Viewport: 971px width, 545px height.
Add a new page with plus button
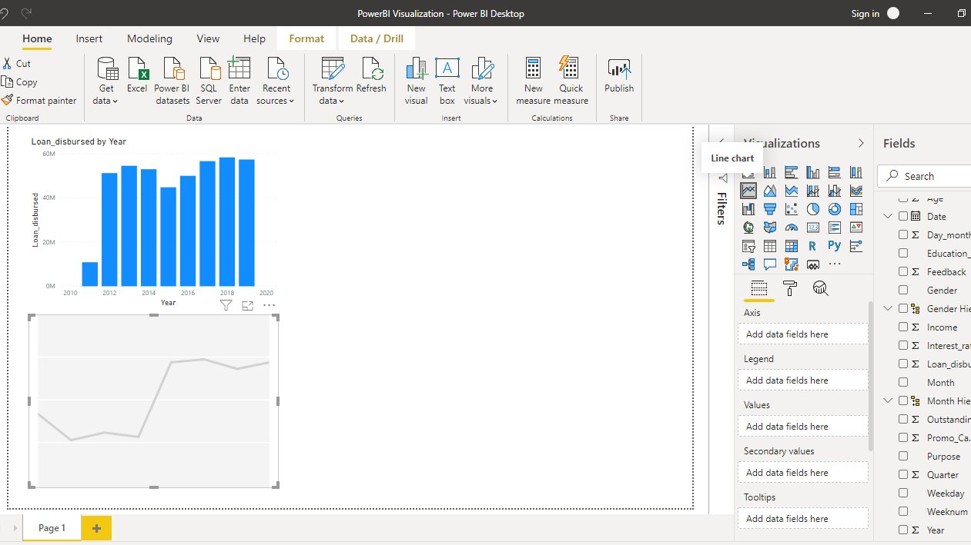pyautogui.click(x=96, y=528)
